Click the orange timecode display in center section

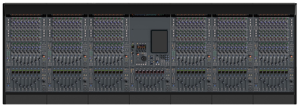(141, 47)
